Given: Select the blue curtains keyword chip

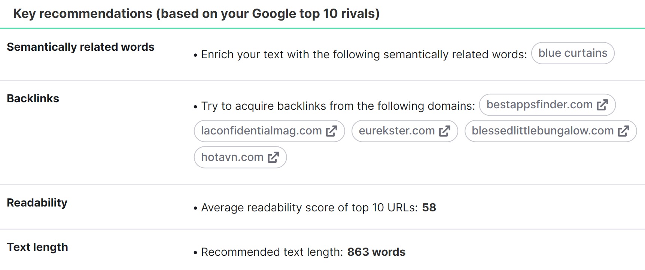Looking at the screenshot, I should coord(572,53).
